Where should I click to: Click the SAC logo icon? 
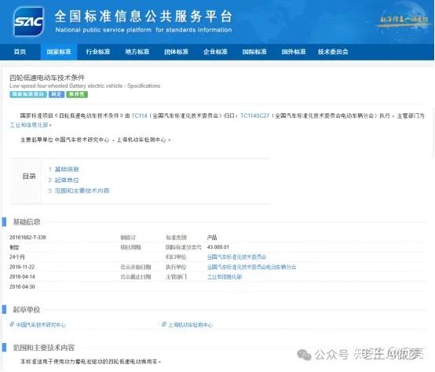tap(28, 22)
